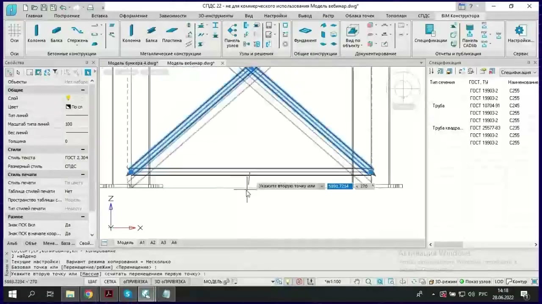Open the application logo menu

(x=11, y=9)
